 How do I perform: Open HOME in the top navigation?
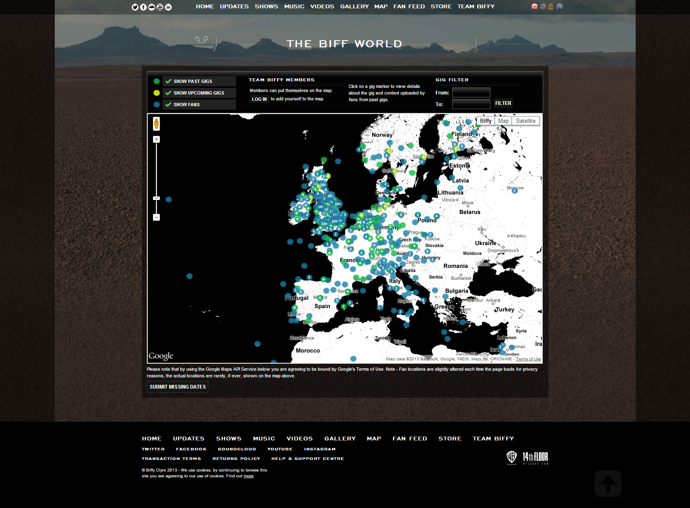(205, 6)
